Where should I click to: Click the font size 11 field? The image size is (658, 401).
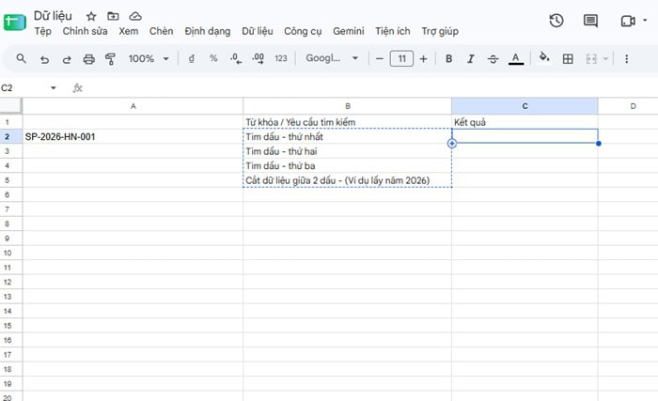click(401, 59)
